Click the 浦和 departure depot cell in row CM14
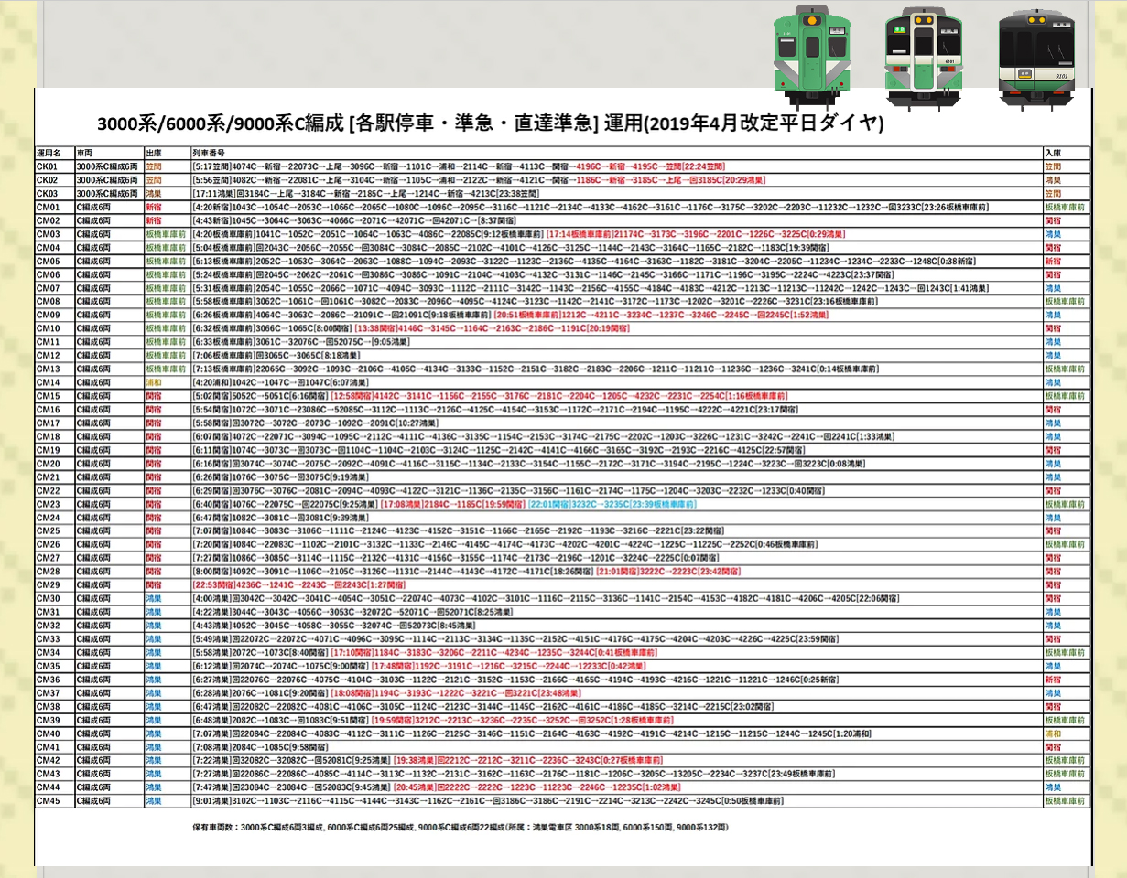The image size is (1127, 878). [x=154, y=382]
